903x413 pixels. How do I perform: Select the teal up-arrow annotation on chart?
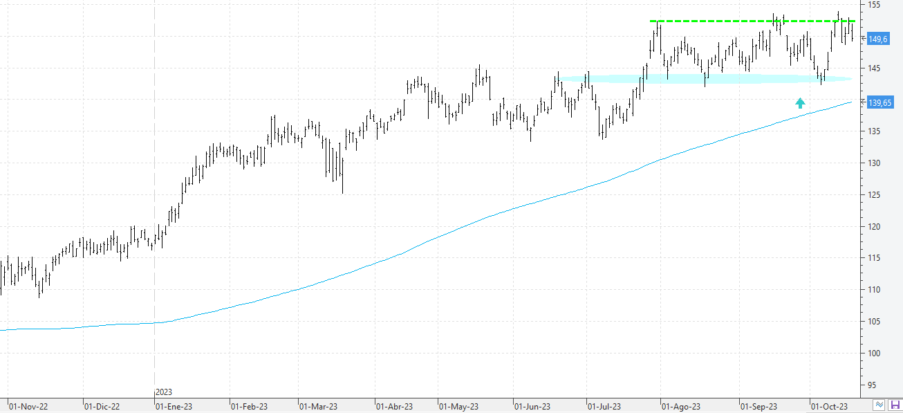click(x=800, y=103)
